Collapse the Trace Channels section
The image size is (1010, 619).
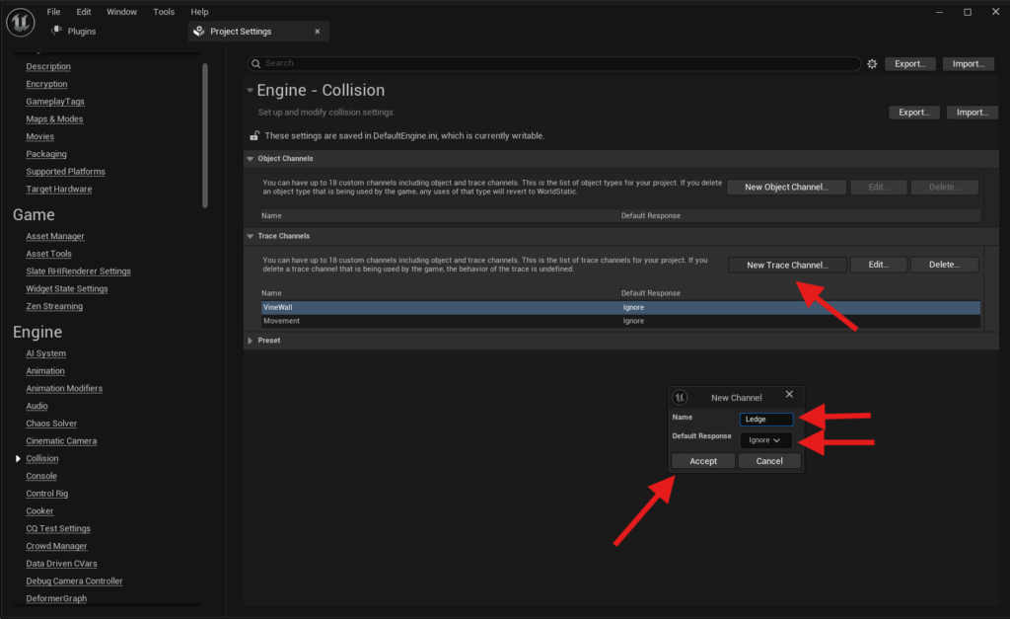[x=250, y=236]
